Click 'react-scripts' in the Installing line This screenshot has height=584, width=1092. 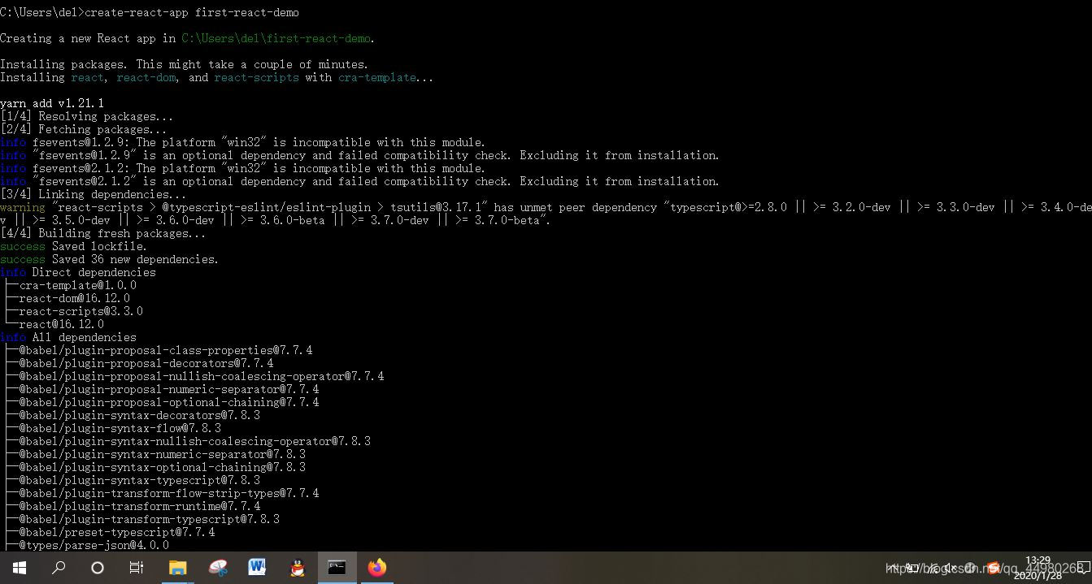(257, 77)
